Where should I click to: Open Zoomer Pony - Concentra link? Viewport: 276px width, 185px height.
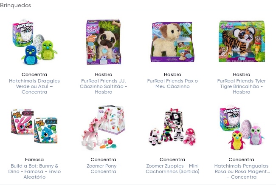[x=104, y=168]
